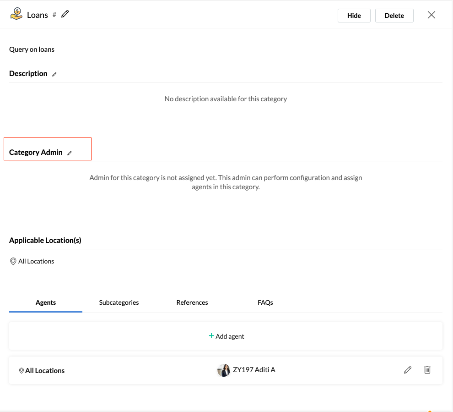The image size is (453, 412).
Task: Close the Loans category panel
Action: click(431, 15)
